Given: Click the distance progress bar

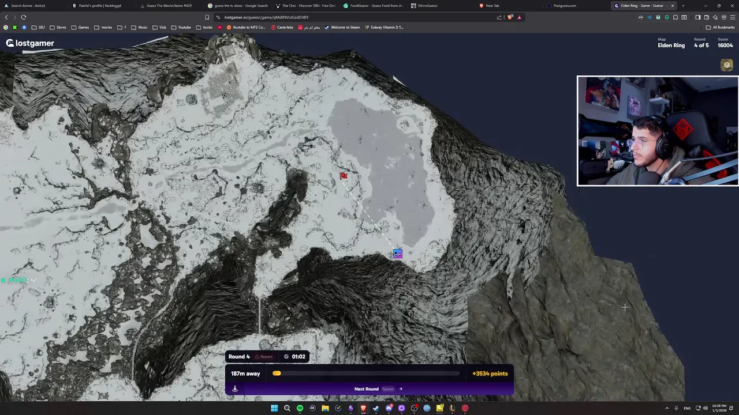Looking at the screenshot, I should pos(367,373).
